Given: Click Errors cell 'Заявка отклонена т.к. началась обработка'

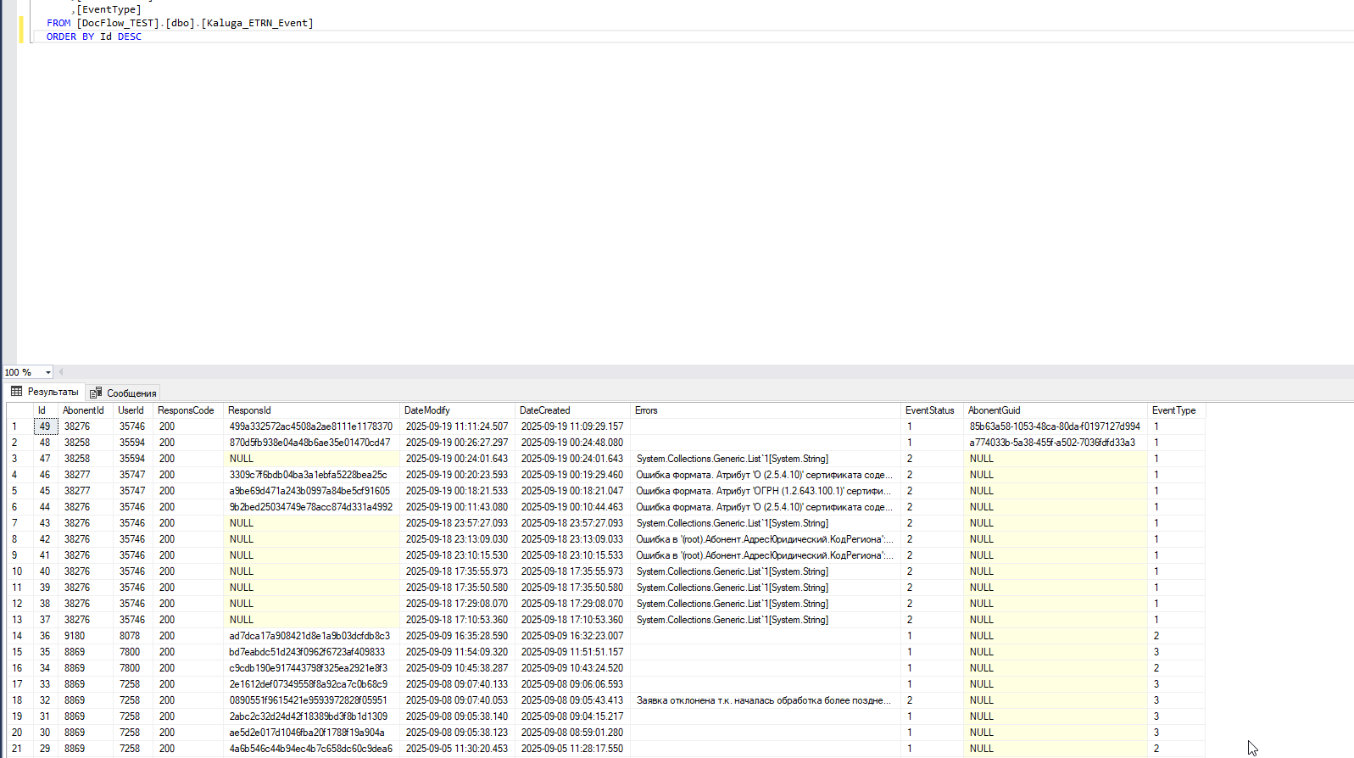Looking at the screenshot, I should (x=766, y=700).
